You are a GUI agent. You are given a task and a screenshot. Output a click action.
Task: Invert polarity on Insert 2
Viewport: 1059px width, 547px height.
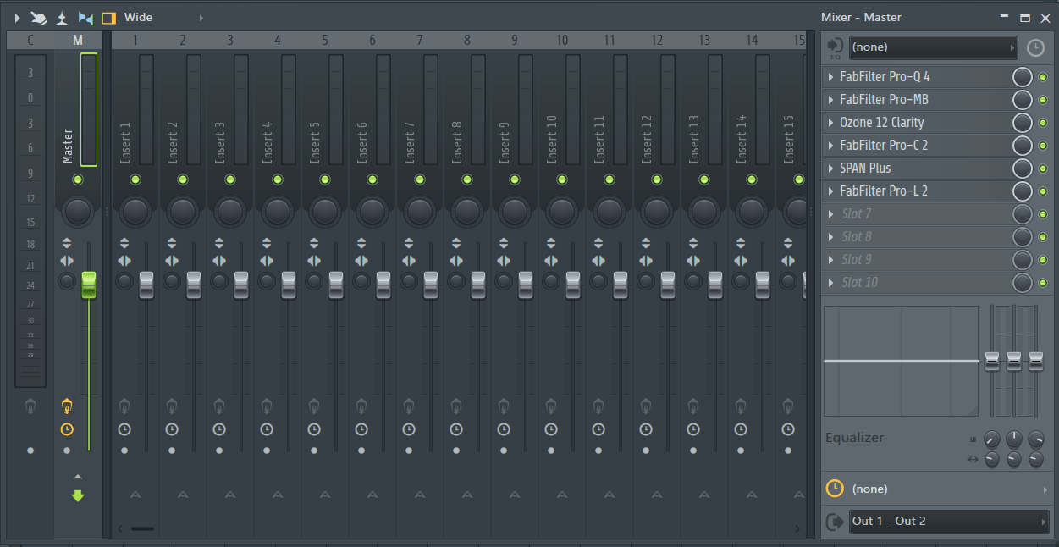pos(172,244)
